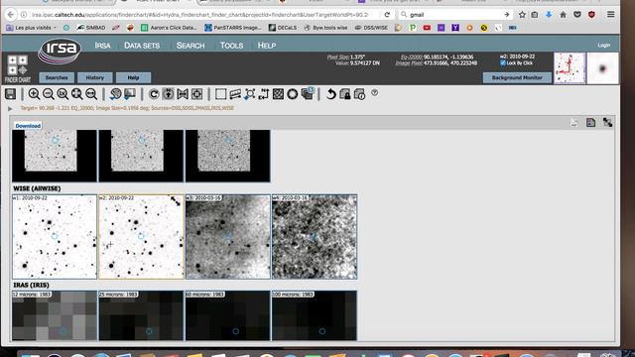Set zoom to 1x original size

point(63,94)
